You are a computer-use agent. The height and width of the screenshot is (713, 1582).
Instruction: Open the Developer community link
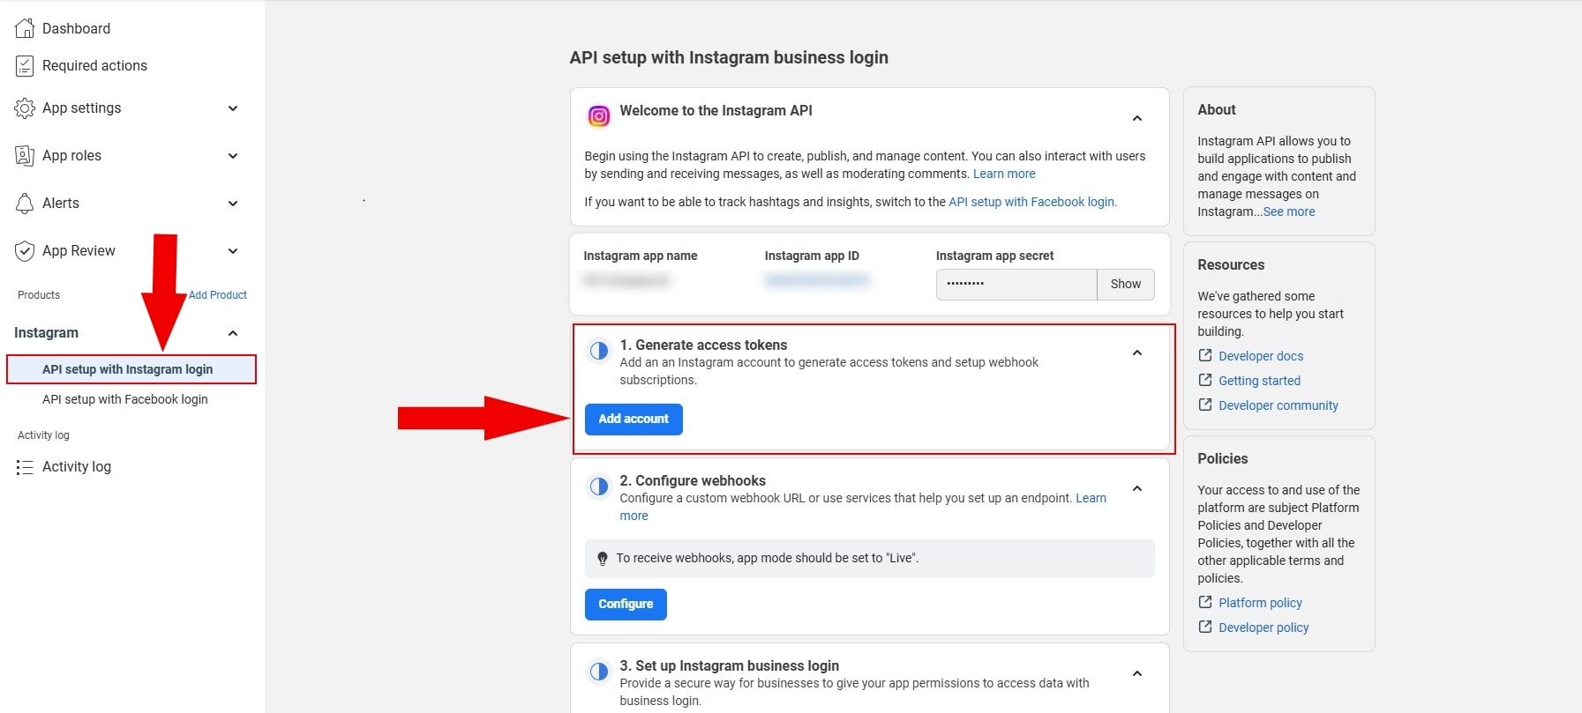tap(1278, 405)
